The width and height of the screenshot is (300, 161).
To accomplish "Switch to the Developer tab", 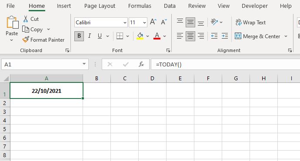I will (x=255, y=6).
